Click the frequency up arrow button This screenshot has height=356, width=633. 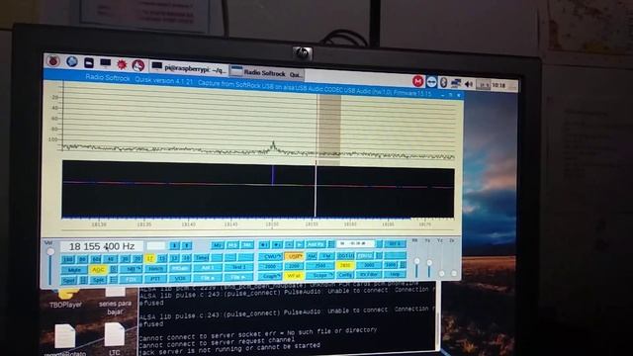pos(186,245)
